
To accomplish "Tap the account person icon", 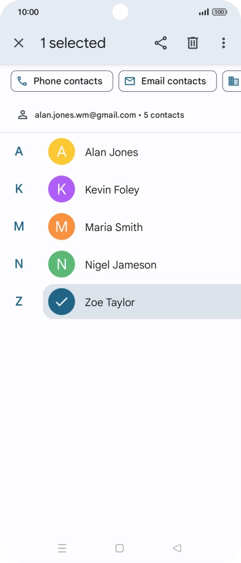I will click(x=23, y=115).
